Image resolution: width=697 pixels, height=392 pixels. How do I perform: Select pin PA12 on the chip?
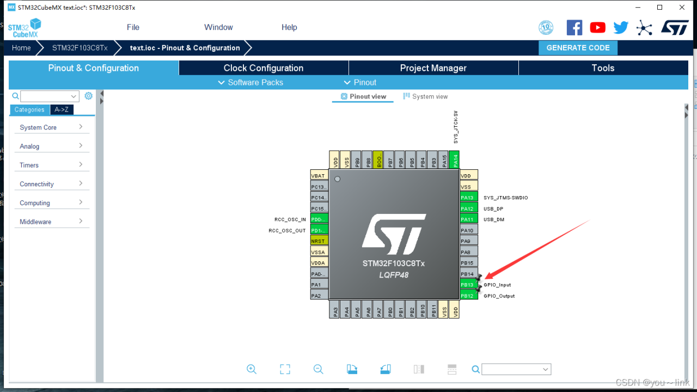coord(469,209)
